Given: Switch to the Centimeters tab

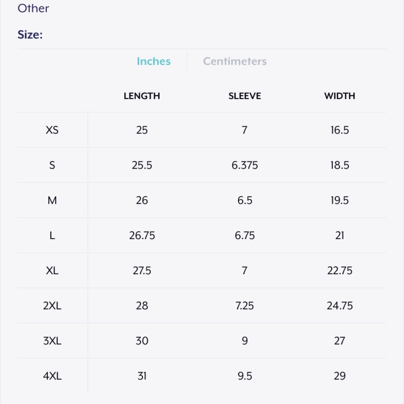Looking at the screenshot, I should (x=235, y=61).
